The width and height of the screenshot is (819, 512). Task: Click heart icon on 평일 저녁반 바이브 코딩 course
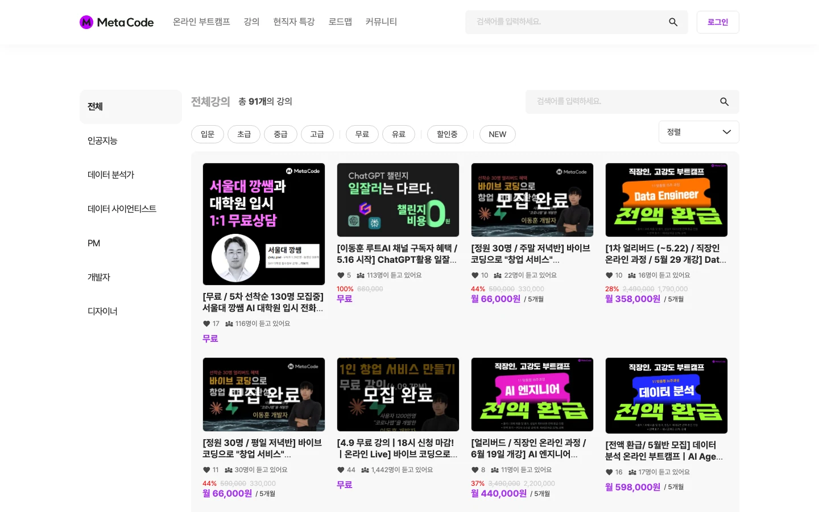click(206, 470)
